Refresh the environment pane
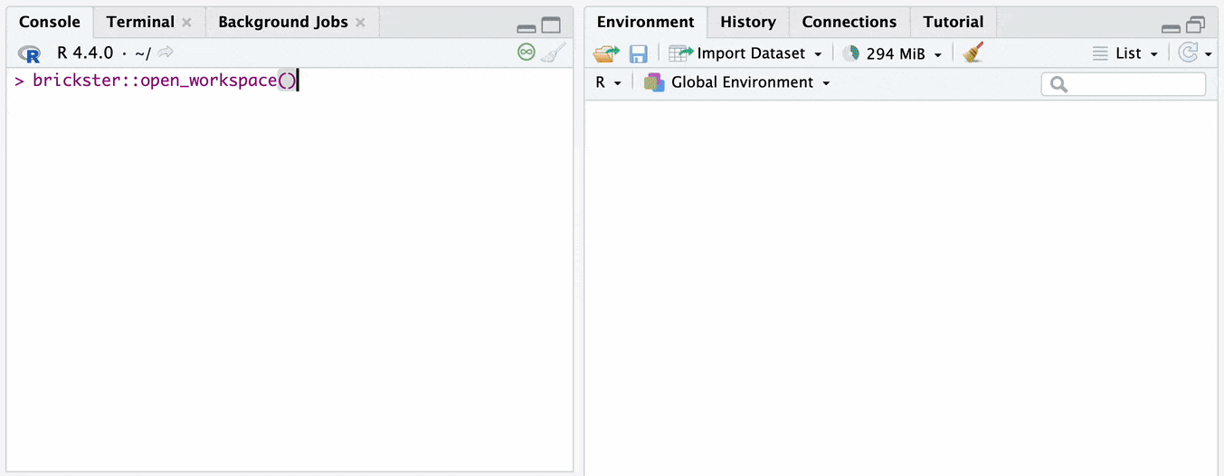This screenshot has height=476, width=1224. coord(1189,53)
